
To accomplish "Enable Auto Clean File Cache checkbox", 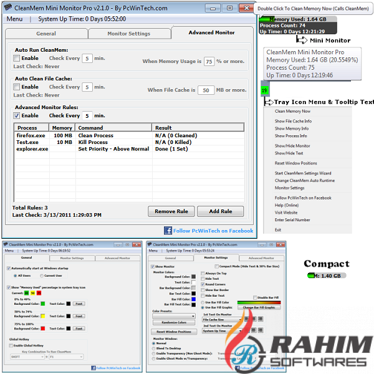I will [16, 87].
